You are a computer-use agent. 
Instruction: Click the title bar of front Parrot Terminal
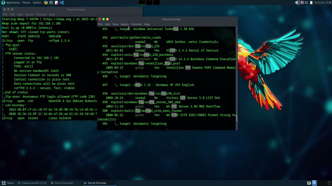[x=167, y=19]
